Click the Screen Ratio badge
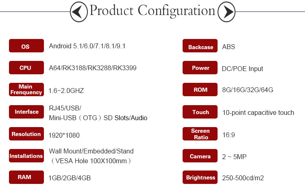This screenshot has height=190, width=305. 200,134
